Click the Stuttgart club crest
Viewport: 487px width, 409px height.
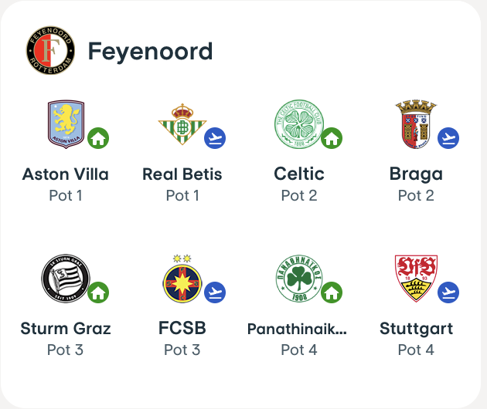(x=415, y=278)
